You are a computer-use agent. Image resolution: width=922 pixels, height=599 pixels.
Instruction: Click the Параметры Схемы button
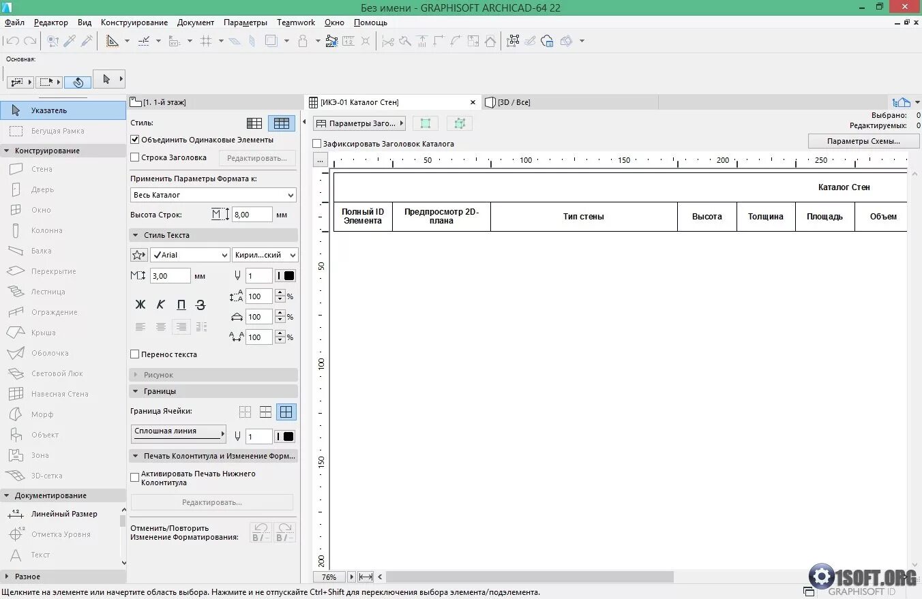[x=863, y=141]
